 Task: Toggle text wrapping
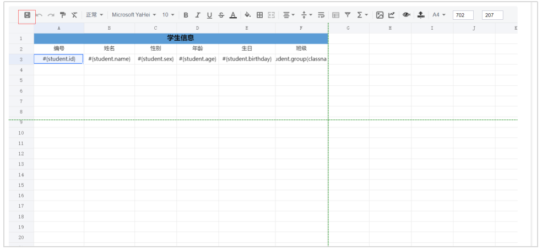point(321,15)
